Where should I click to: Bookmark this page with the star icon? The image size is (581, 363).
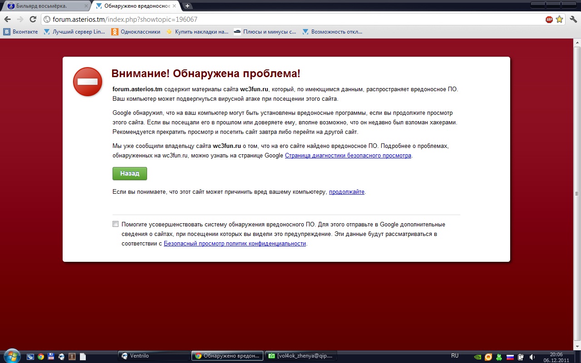click(559, 20)
